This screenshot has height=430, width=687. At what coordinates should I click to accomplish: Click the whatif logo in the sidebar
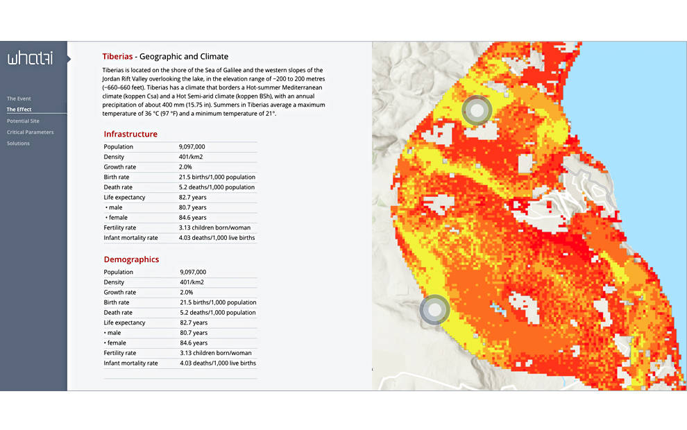click(x=30, y=59)
